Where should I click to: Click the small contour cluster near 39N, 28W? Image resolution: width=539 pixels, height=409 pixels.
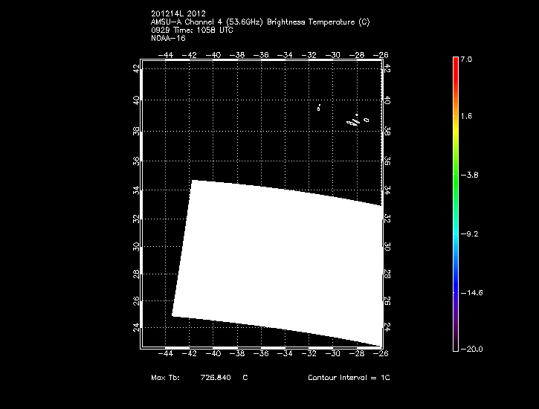[356, 119]
